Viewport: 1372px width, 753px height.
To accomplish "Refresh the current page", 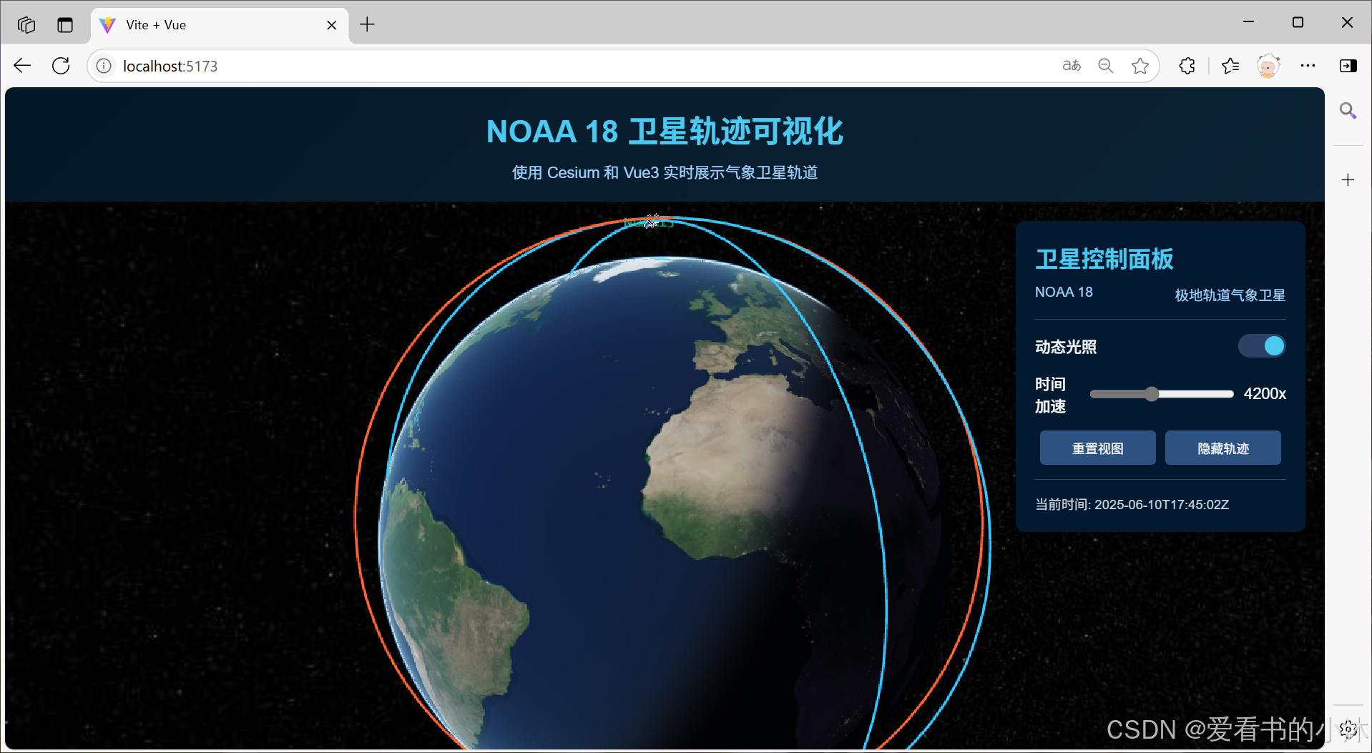I will pos(62,66).
